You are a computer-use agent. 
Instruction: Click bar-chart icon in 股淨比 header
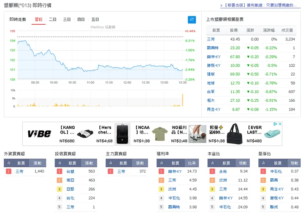pyautogui.click(x=263, y=163)
